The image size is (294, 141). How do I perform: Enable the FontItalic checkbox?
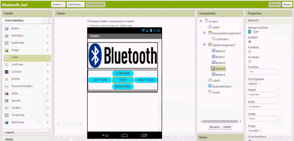click(x=250, y=61)
